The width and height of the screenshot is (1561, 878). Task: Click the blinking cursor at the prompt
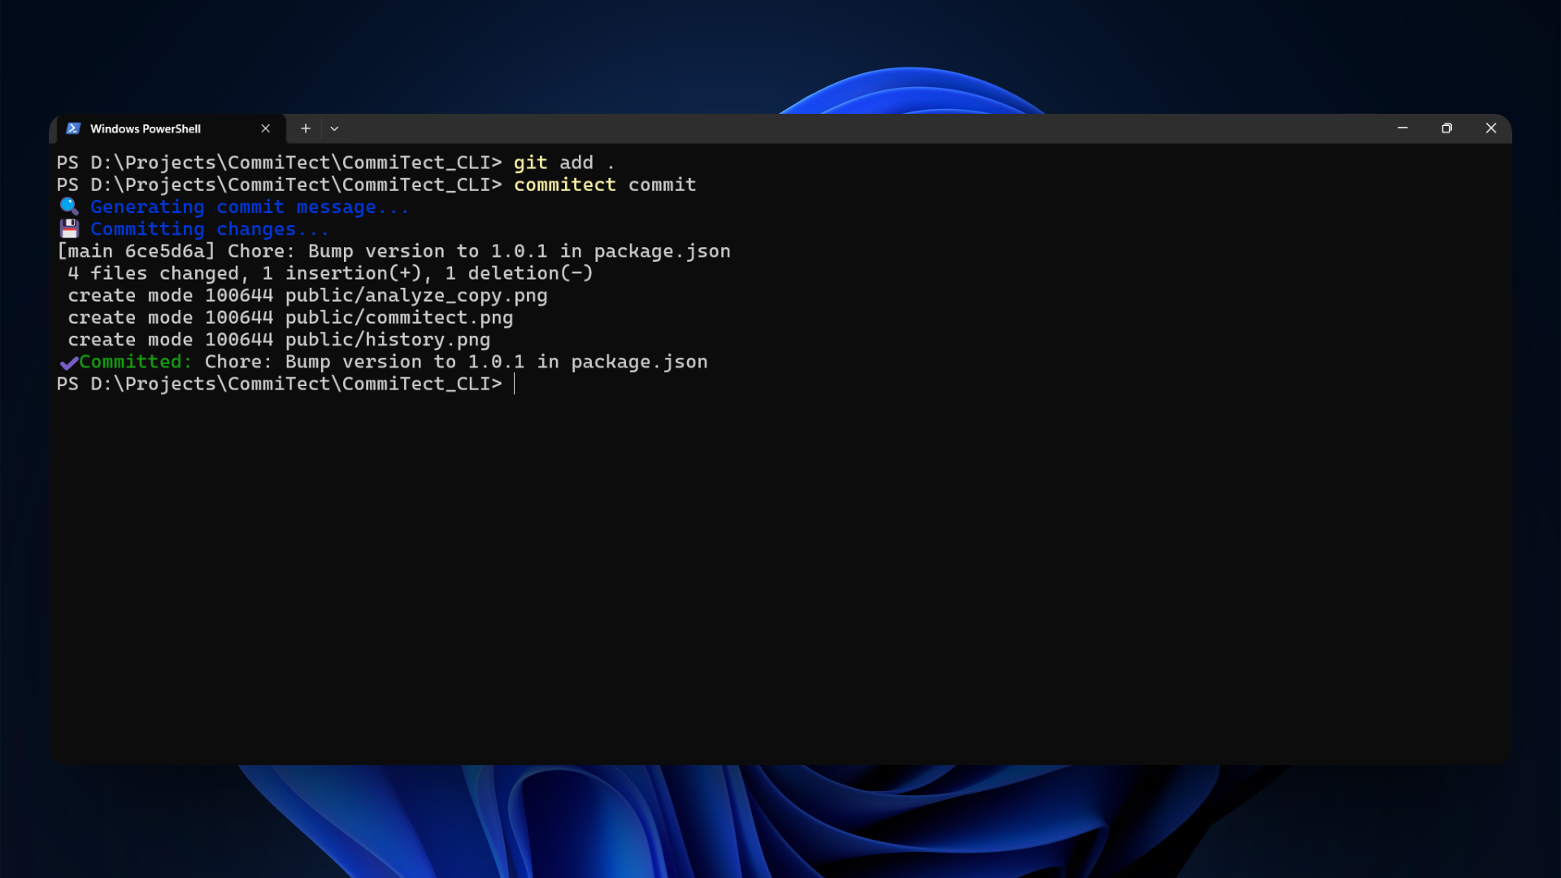coord(515,384)
